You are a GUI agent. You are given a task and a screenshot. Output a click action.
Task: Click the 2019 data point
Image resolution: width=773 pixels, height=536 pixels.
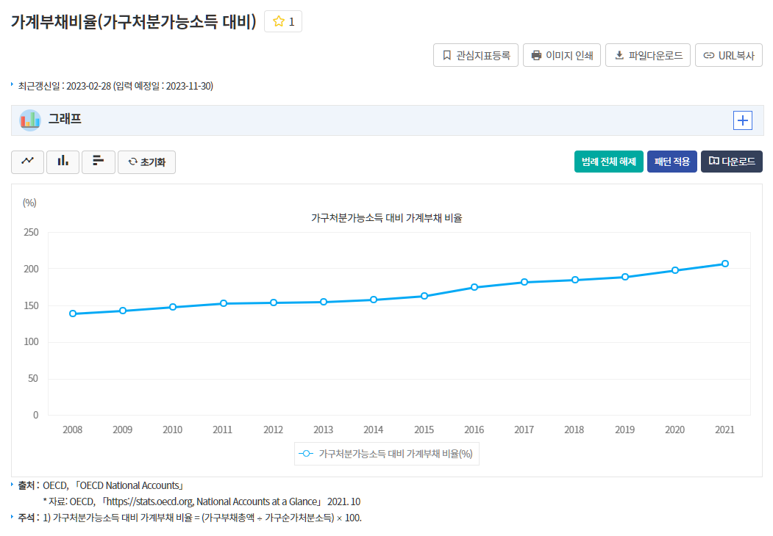(x=625, y=277)
